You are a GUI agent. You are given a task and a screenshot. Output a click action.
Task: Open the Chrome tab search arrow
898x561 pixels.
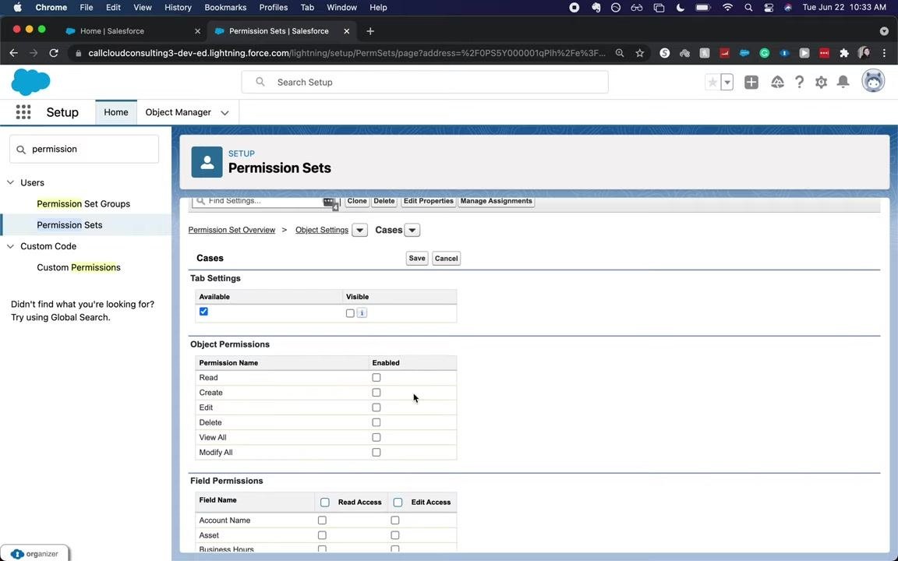[x=884, y=31]
